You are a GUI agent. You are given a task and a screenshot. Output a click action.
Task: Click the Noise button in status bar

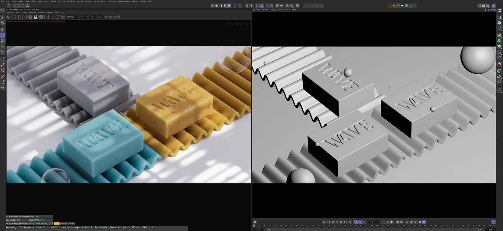point(72,224)
